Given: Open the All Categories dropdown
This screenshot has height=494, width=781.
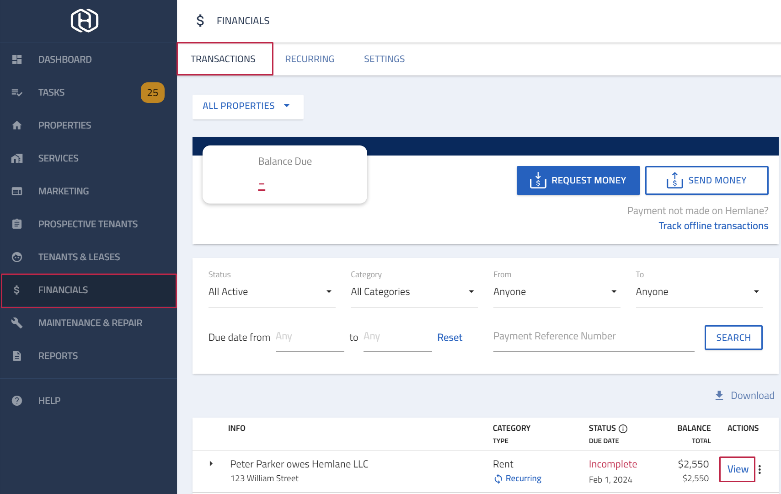Looking at the screenshot, I should point(414,292).
